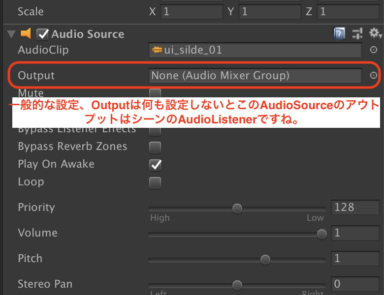Enable the Loop checkbox

coord(155,183)
